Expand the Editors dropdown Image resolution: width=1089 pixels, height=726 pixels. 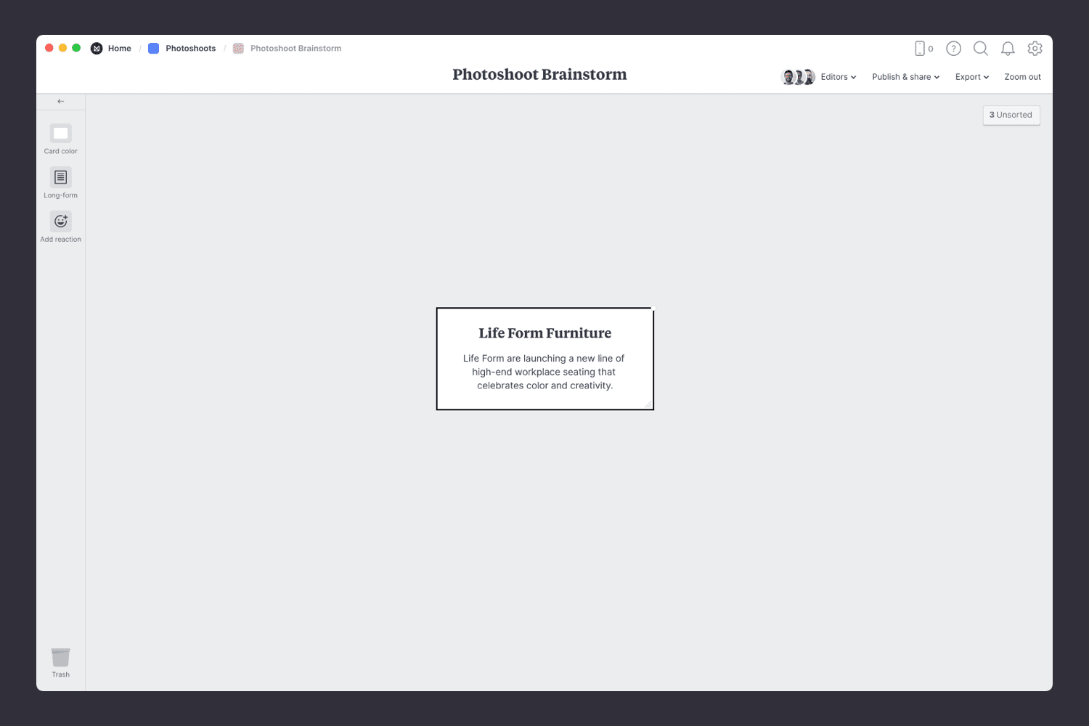pos(839,77)
